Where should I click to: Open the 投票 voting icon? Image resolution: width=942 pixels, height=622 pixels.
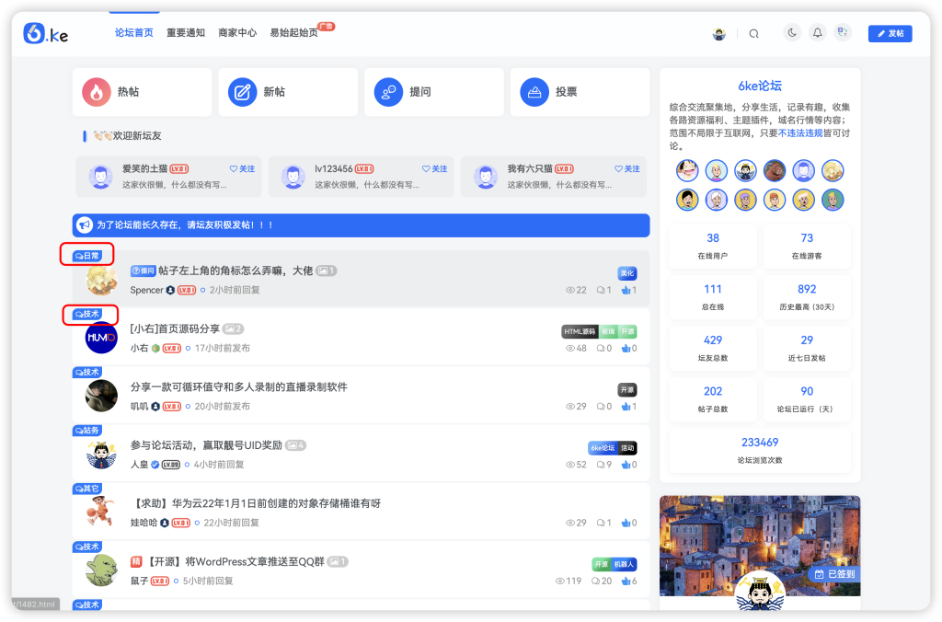(534, 92)
